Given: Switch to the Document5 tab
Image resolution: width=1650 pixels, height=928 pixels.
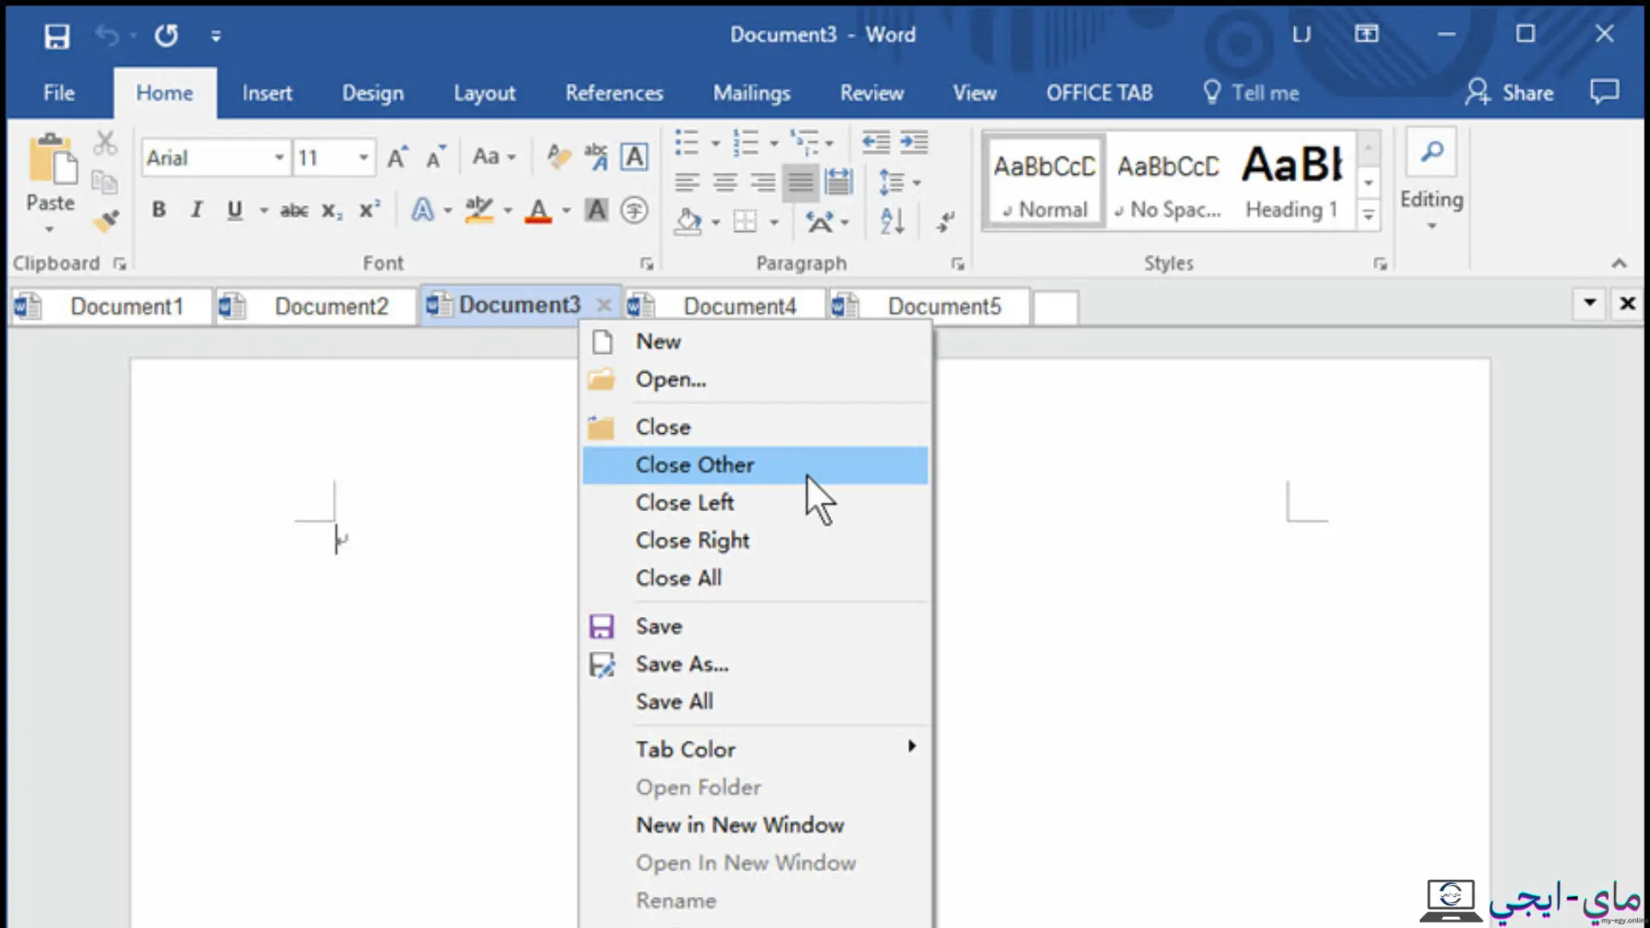Looking at the screenshot, I should pos(929,306).
